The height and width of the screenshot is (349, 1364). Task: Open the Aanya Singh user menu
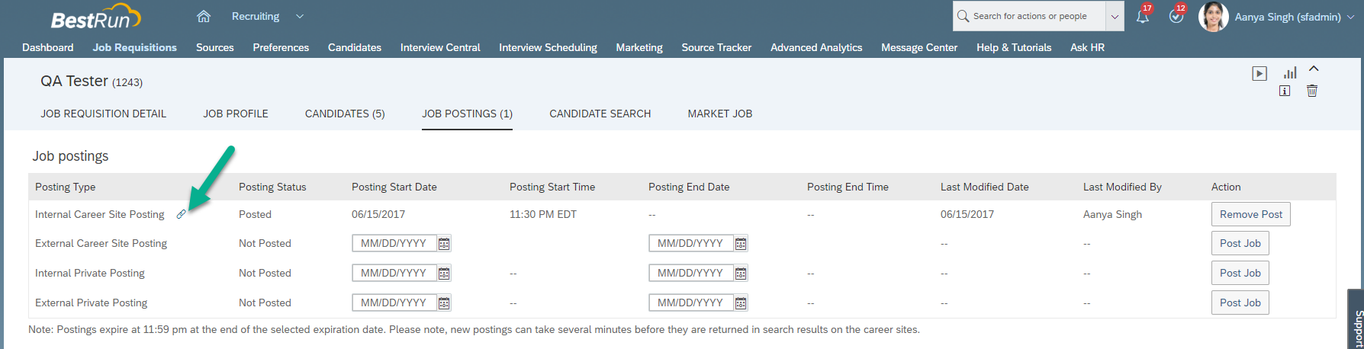[1288, 17]
